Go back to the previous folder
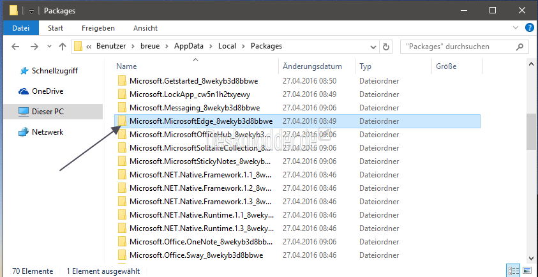This screenshot has width=538, height=277. pos(15,47)
